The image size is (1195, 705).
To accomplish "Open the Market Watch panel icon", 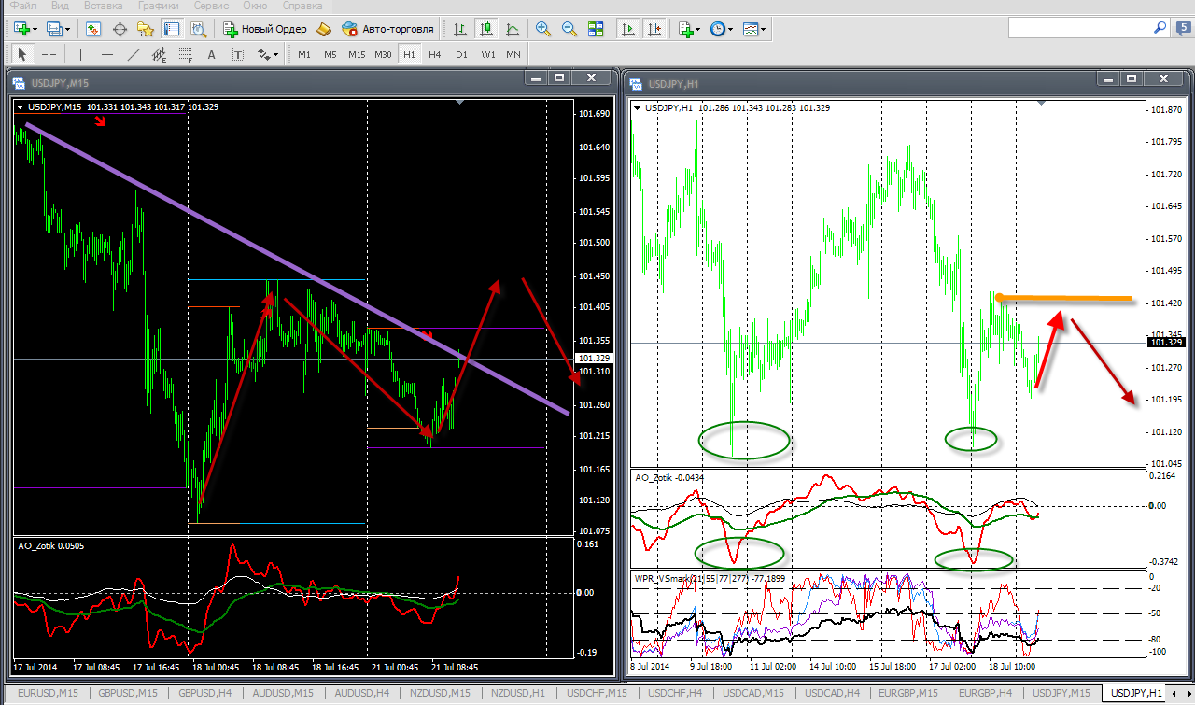I will pyautogui.click(x=93, y=29).
